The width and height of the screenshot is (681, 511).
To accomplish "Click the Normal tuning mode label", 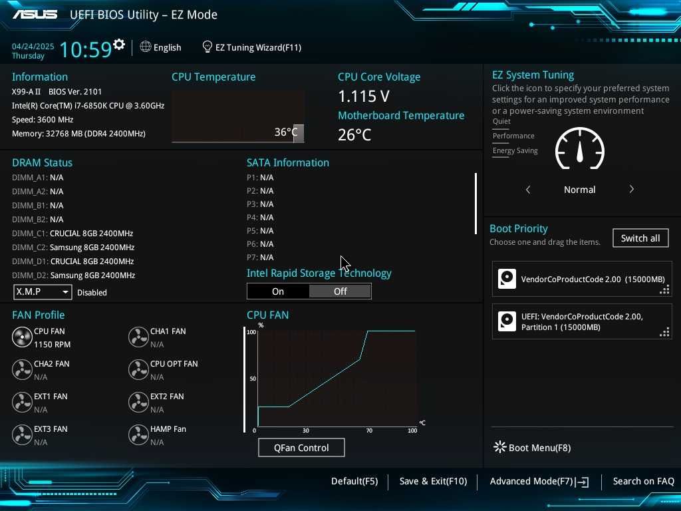I will click(x=579, y=190).
